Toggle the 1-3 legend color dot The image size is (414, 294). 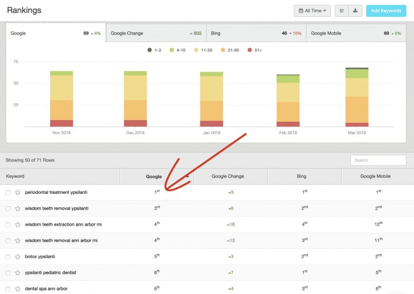[x=149, y=50]
